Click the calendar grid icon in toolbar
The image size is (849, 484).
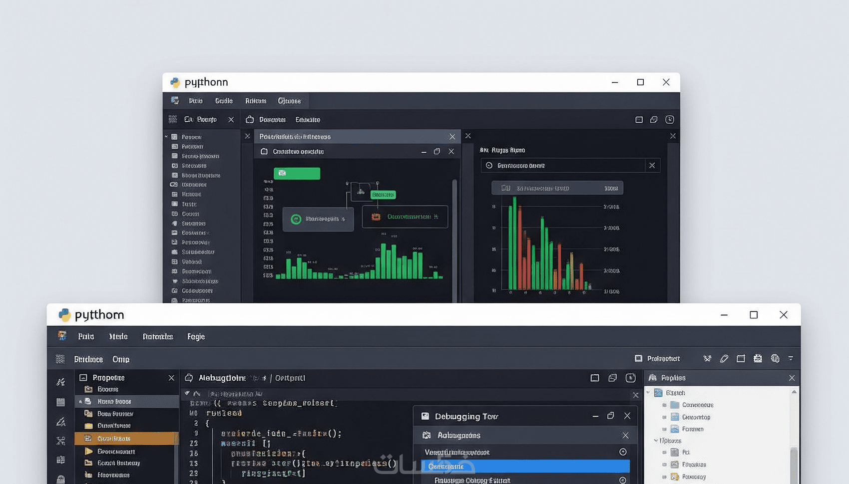pos(758,358)
